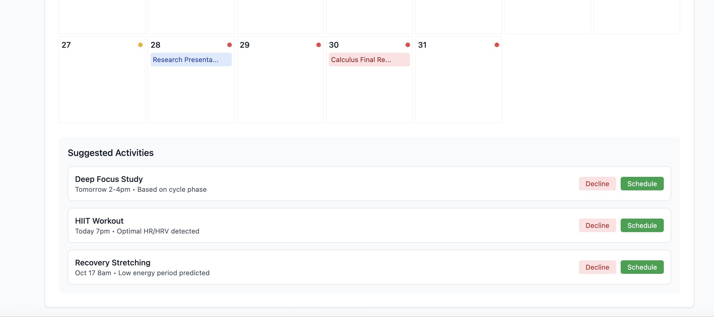Decline the HIIT Workout suggestion
Viewport: 714px width, 317px height.
[597, 226]
